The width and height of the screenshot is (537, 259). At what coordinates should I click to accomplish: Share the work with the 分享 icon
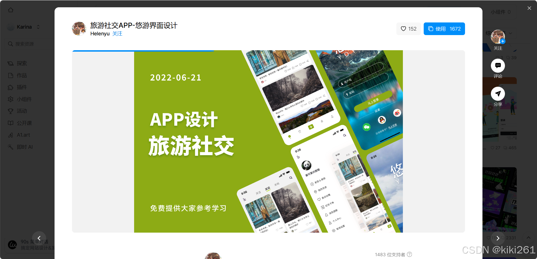coord(498,93)
